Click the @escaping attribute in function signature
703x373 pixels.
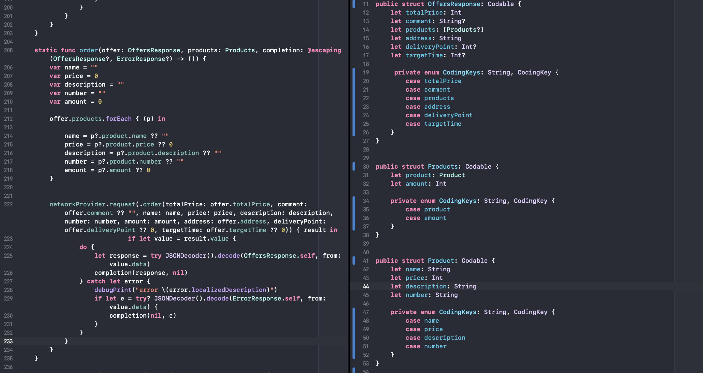[324, 50]
